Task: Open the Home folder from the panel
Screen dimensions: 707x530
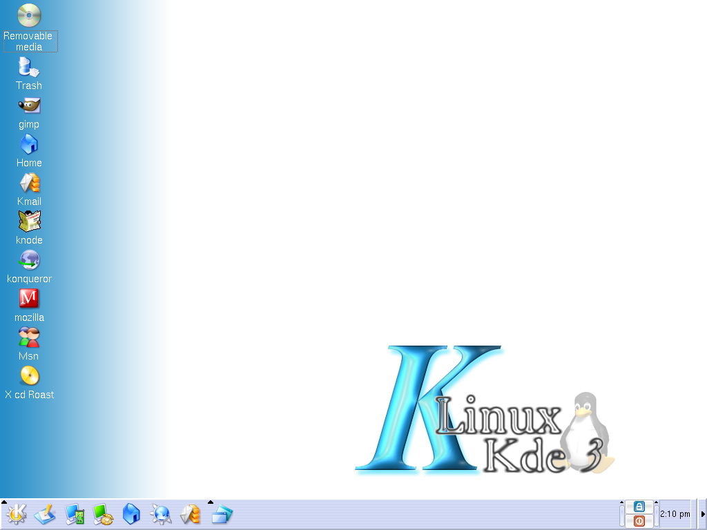Action: [132, 515]
